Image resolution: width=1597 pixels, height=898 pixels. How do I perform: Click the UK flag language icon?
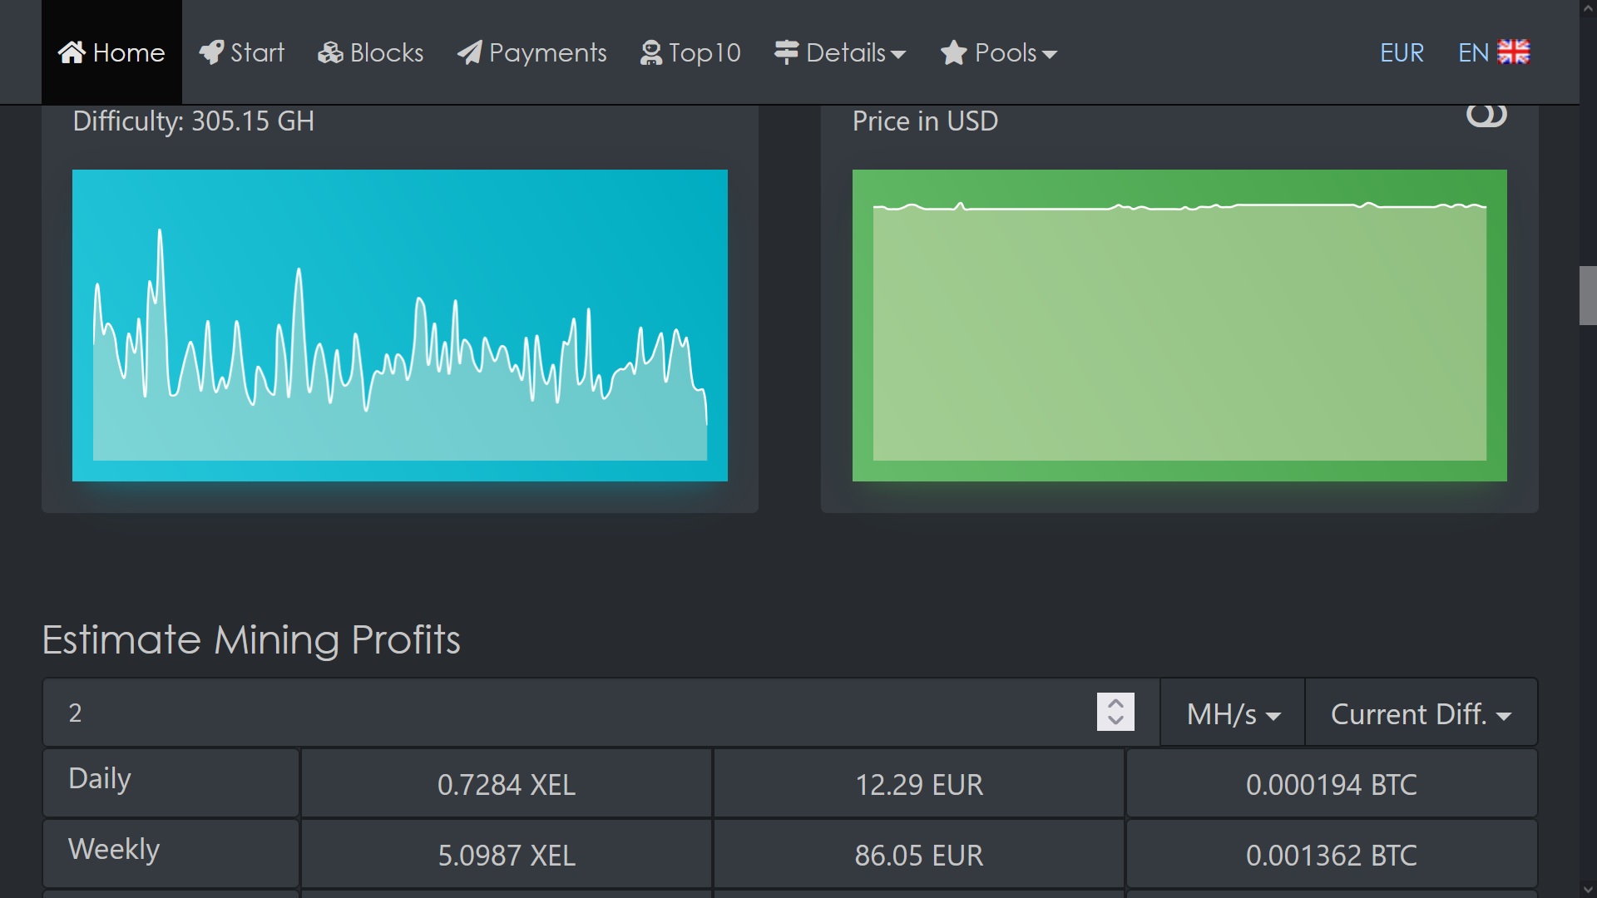pyautogui.click(x=1514, y=52)
